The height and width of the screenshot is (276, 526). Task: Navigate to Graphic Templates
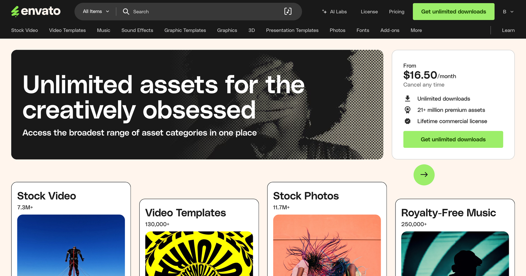coord(185,30)
